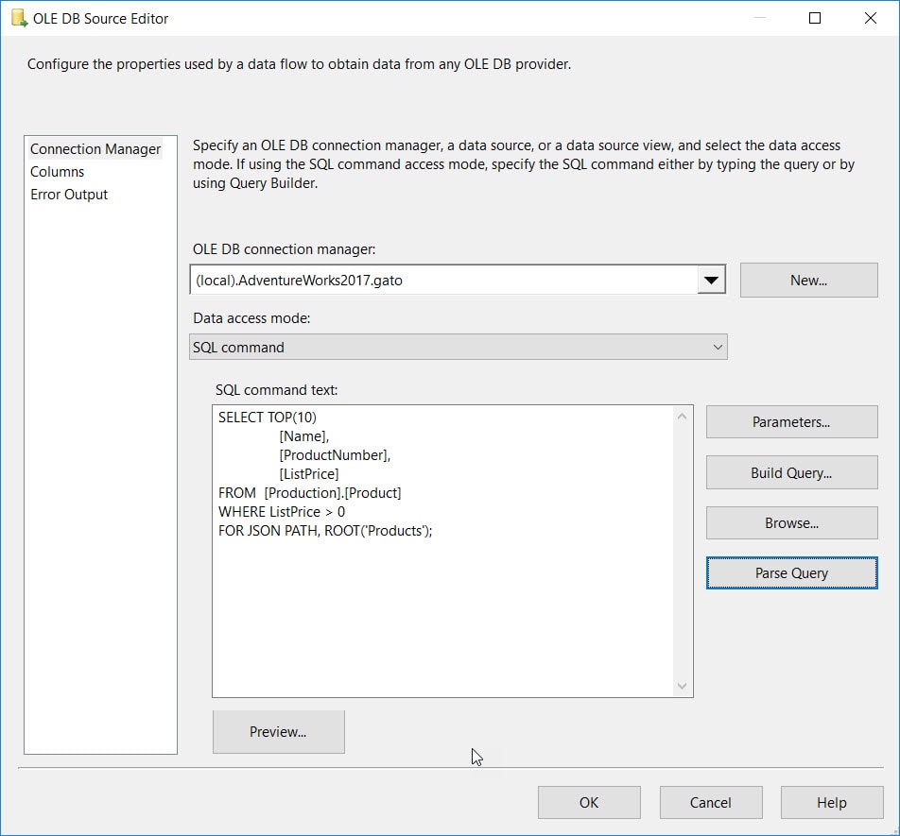
Task: Click the New... connection button
Action: point(808,281)
